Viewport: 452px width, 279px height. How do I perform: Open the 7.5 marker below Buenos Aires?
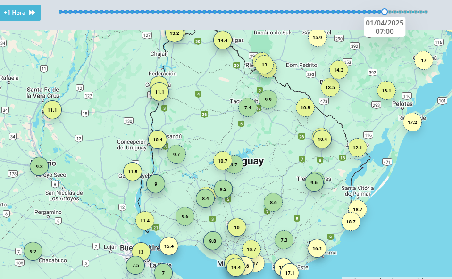[x=135, y=265]
